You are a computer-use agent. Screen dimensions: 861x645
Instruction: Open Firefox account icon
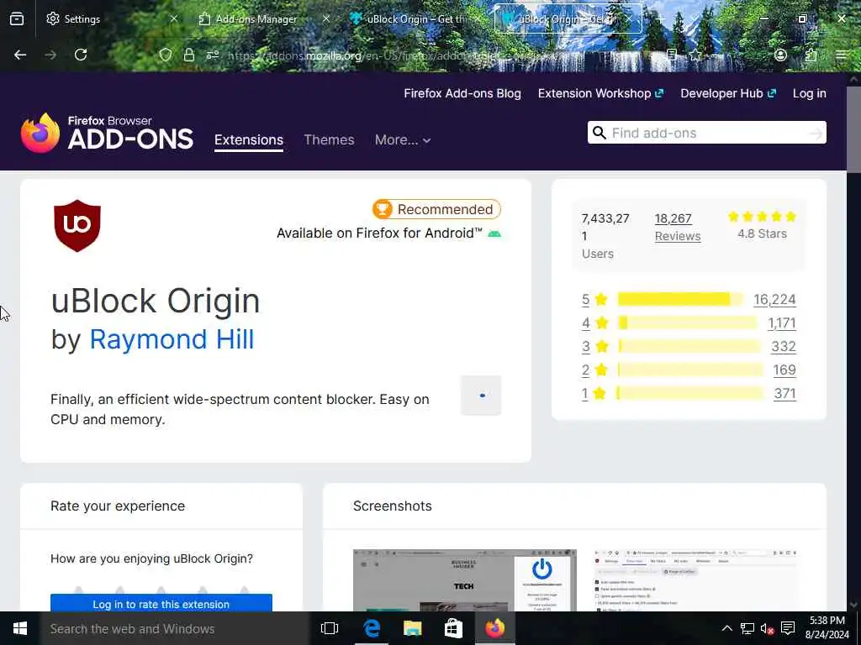point(780,55)
